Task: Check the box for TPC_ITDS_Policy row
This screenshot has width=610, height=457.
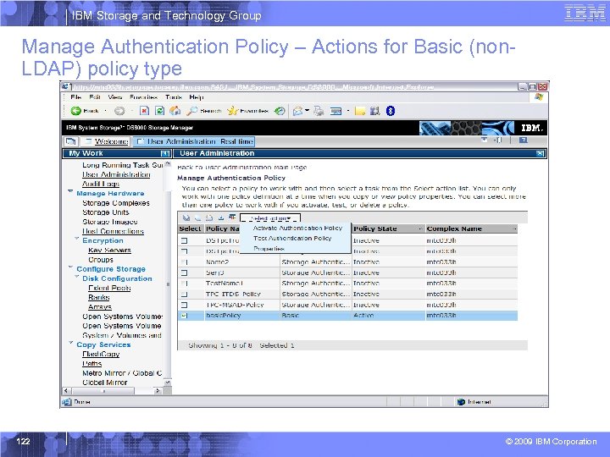Action: tap(185, 295)
